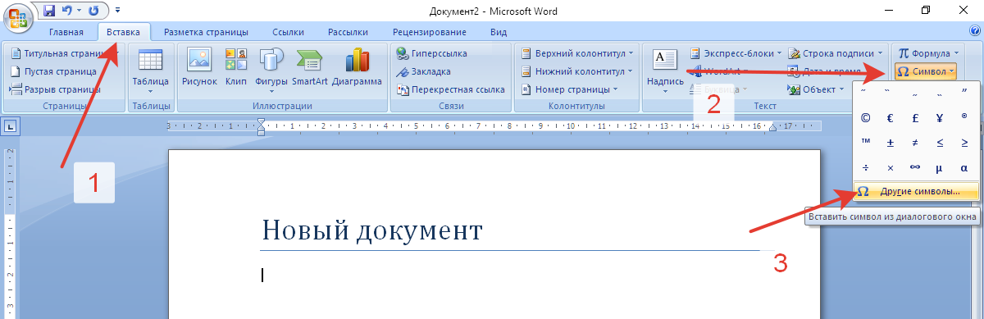984x319 pixels.
Task: Insert a Перекрестная ссылка cross-reference
Action: (x=450, y=89)
